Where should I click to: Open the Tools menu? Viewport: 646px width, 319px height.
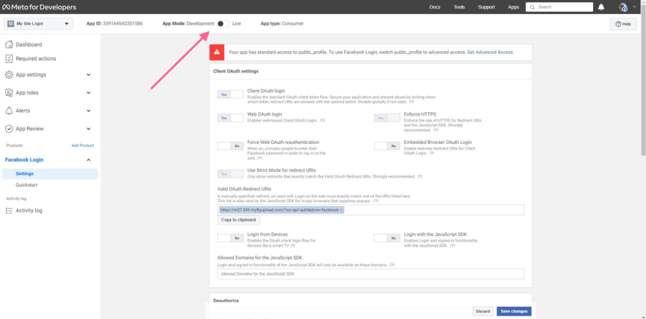click(x=459, y=7)
